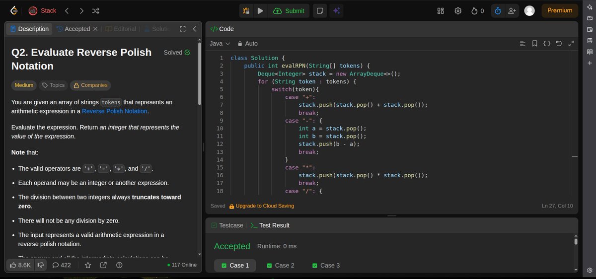Screen dimensions: 596x279
Task: Click the editor bookmark icon
Action: point(534,44)
